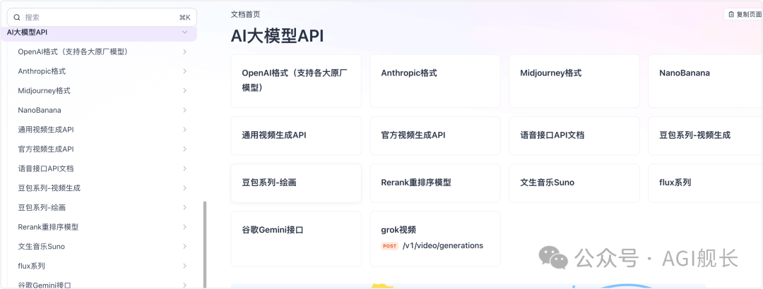763x289 pixels.
Task: Expand chevron next to Midjourney格式 sidebar row
Action: tap(185, 90)
